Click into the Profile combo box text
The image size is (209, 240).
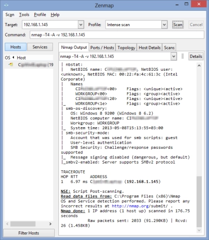(134, 25)
